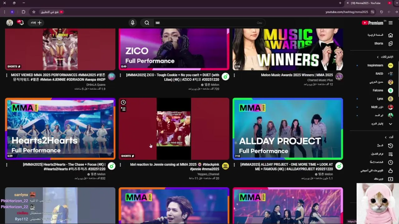Open the 'Yeppeo_Channel' channel name link
The image size is (399, 224).
click(x=208, y=174)
